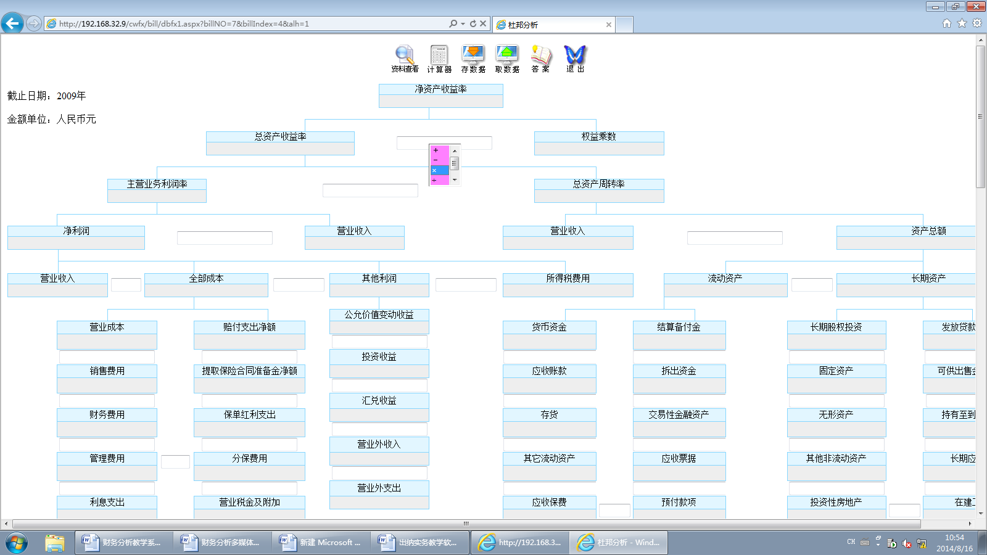The image size is (987, 555).
Task: Open browser settings gear icon
Action: [977, 23]
